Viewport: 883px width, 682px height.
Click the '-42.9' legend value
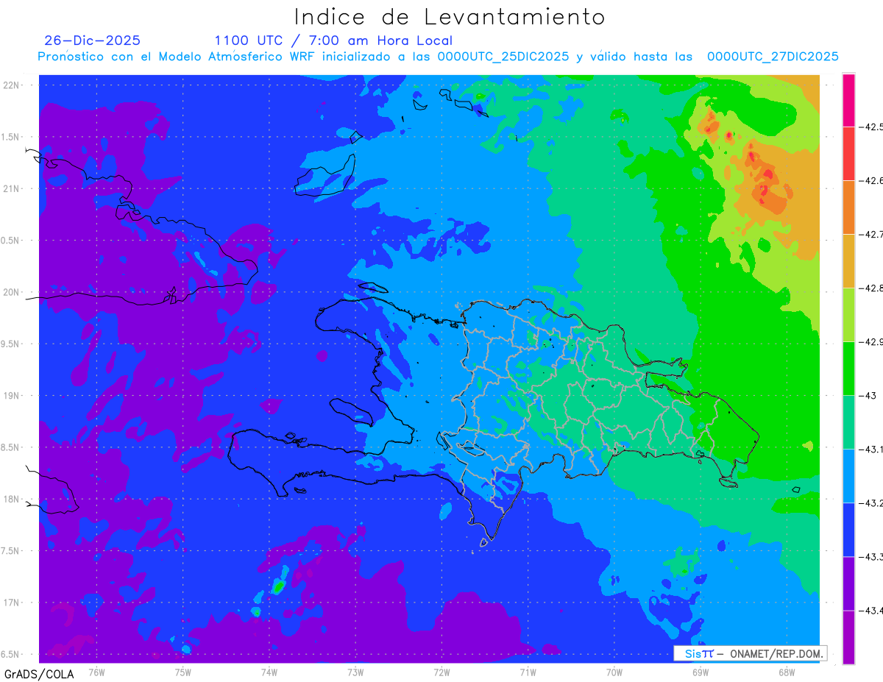tap(872, 341)
